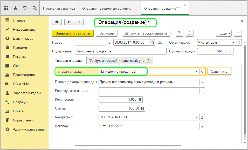
Task: Open the help question mark button
Action: pyautogui.click(x=238, y=33)
